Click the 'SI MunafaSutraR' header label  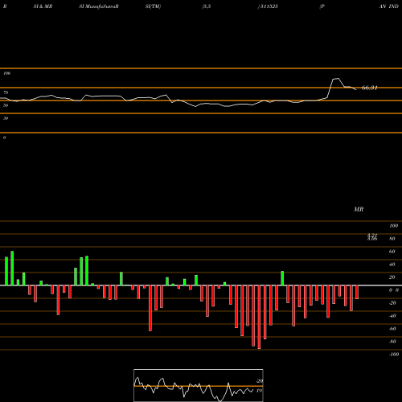click(x=99, y=6)
